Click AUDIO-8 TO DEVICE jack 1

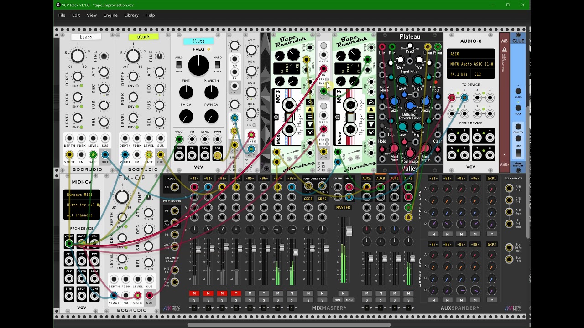tap(452, 97)
